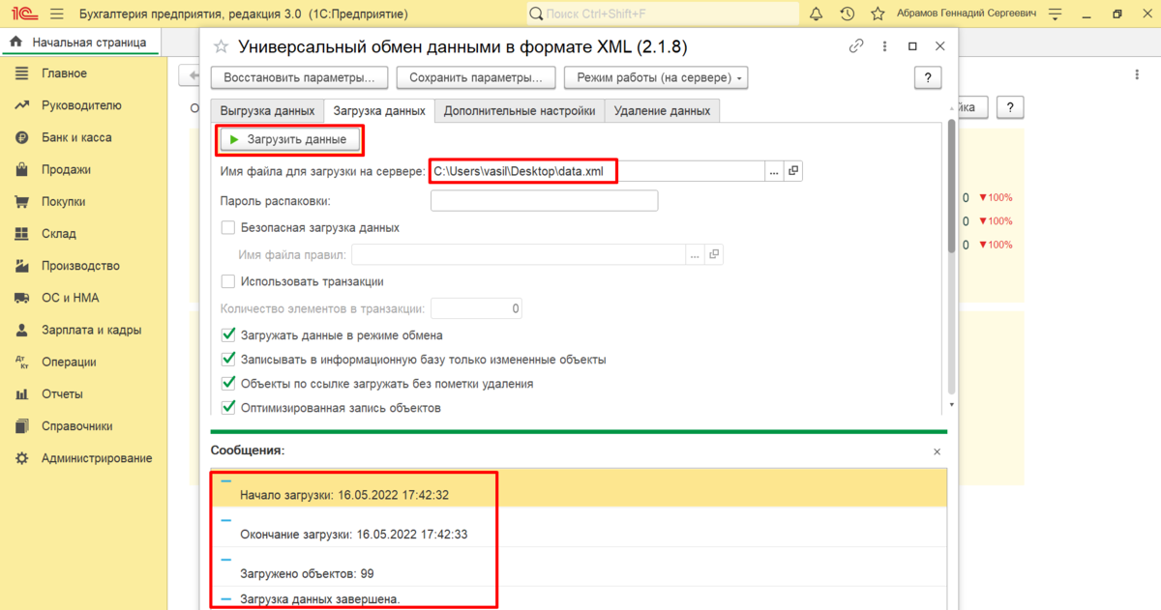Click Отчеты bar chart icon
The height and width of the screenshot is (610, 1161).
pyautogui.click(x=21, y=393)
